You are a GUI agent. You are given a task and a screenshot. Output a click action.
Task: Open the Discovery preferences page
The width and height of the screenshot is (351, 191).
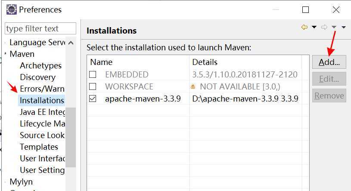click(x=37, y=77)
